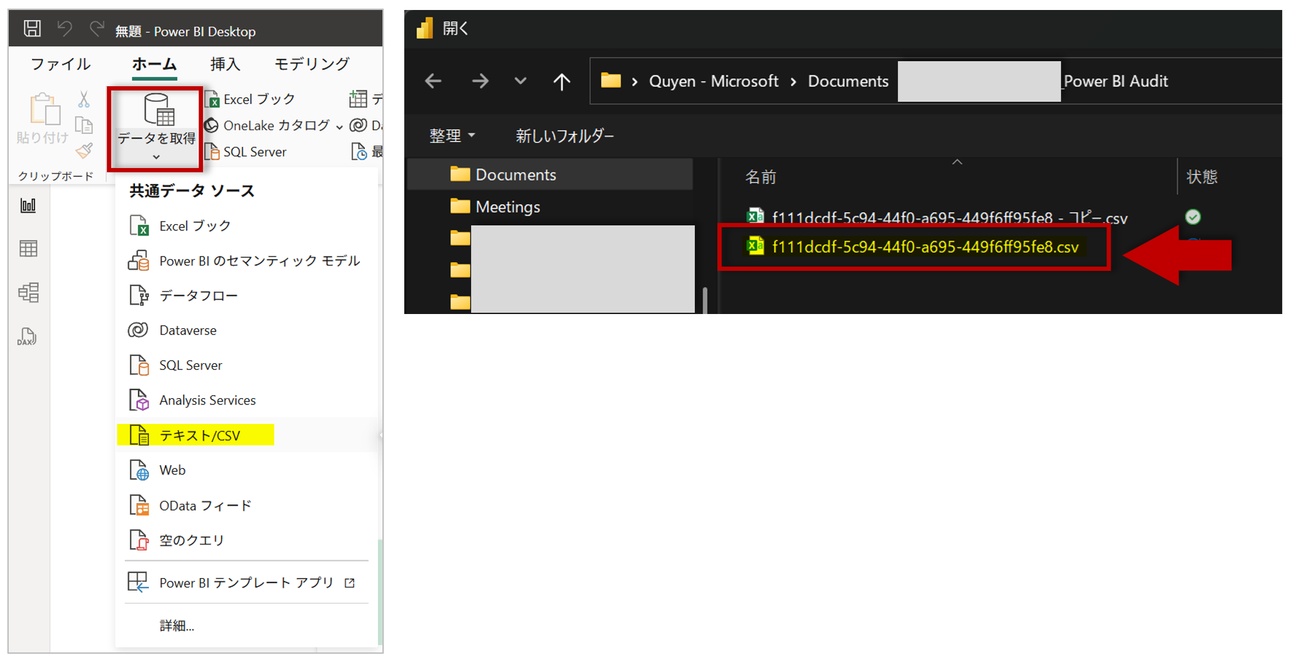Click the Copy icon in clipboard group
Image resolution: width=1294 pixels, height=663 pixels.
click(x=84, y=125)
